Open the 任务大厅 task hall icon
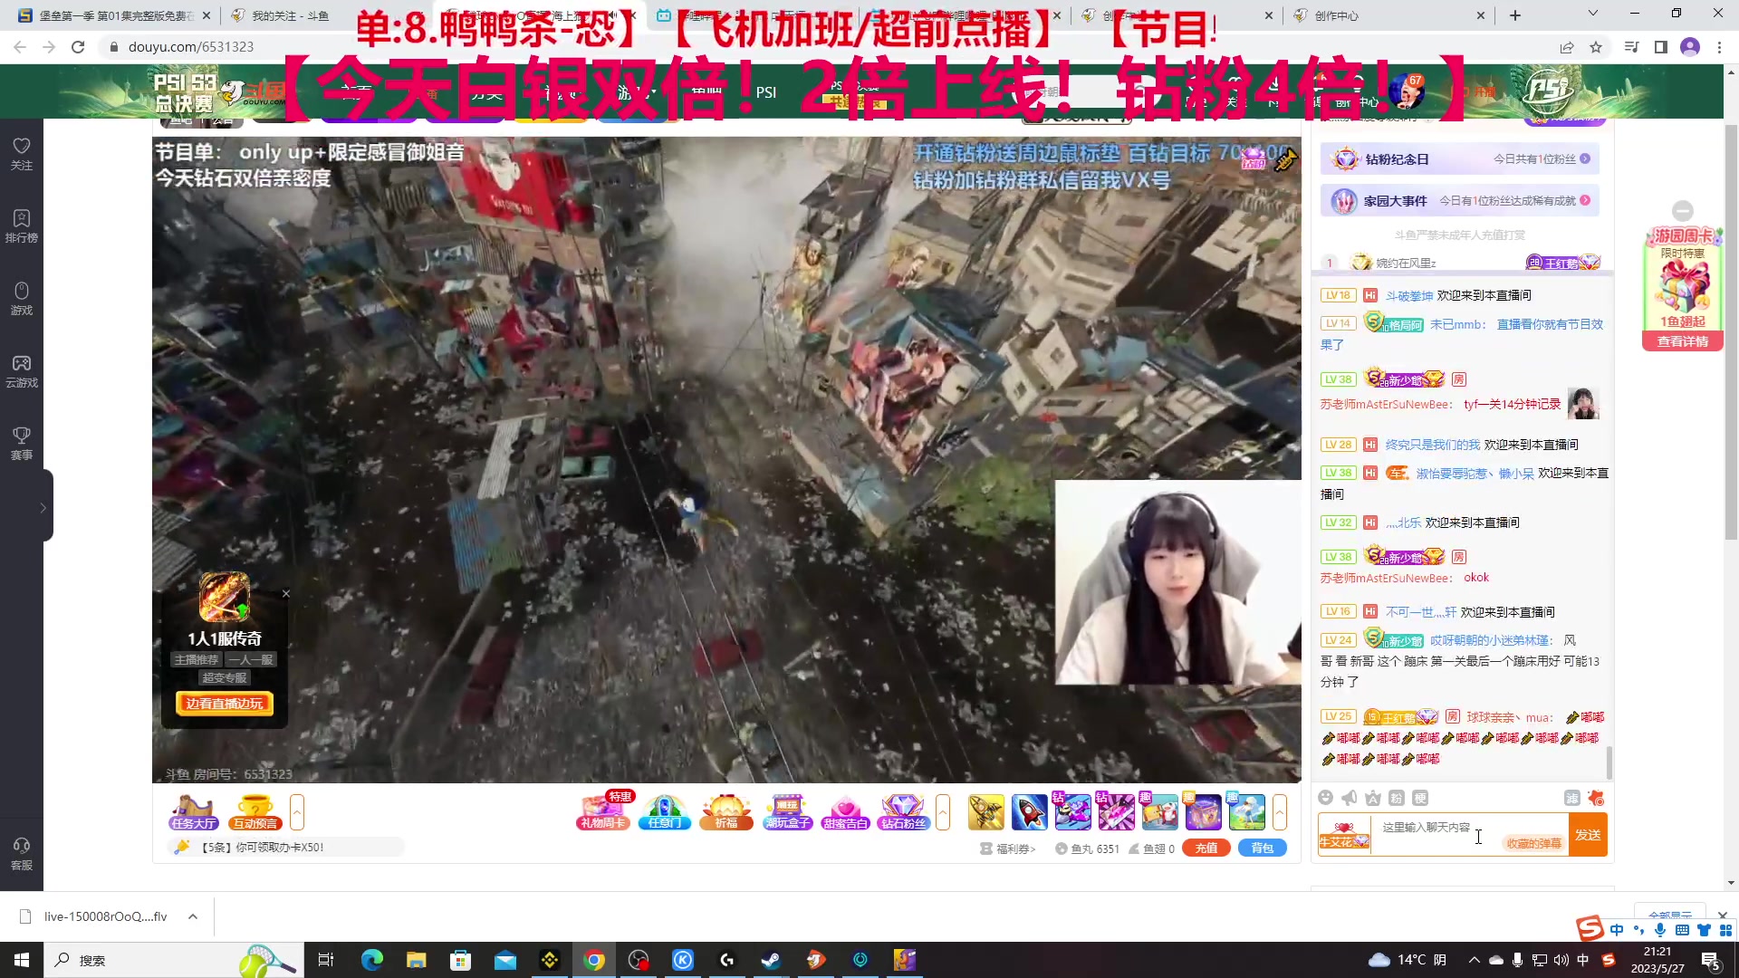 [194, 812]
